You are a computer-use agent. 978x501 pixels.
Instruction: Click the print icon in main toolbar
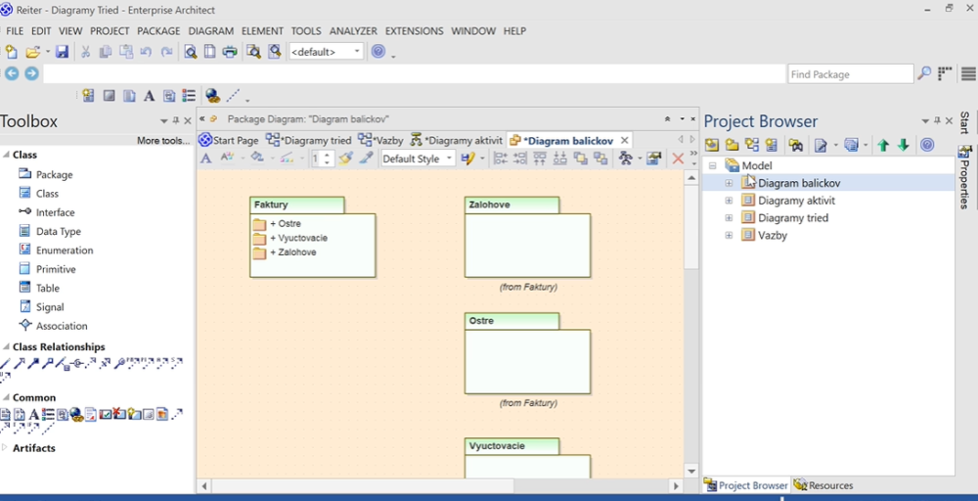230,52
